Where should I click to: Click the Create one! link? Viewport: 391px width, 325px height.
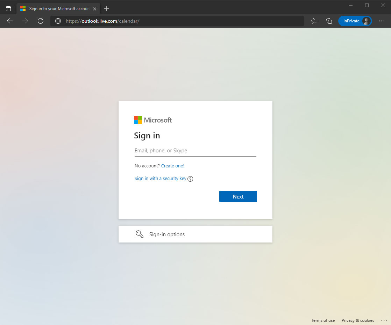tap(172, 166)
